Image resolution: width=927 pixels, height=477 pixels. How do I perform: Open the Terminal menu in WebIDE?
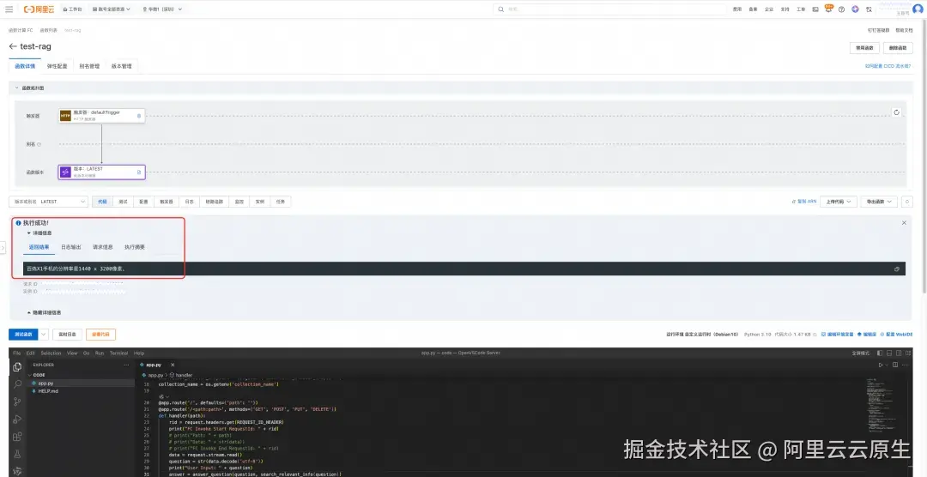coord(118,353)
